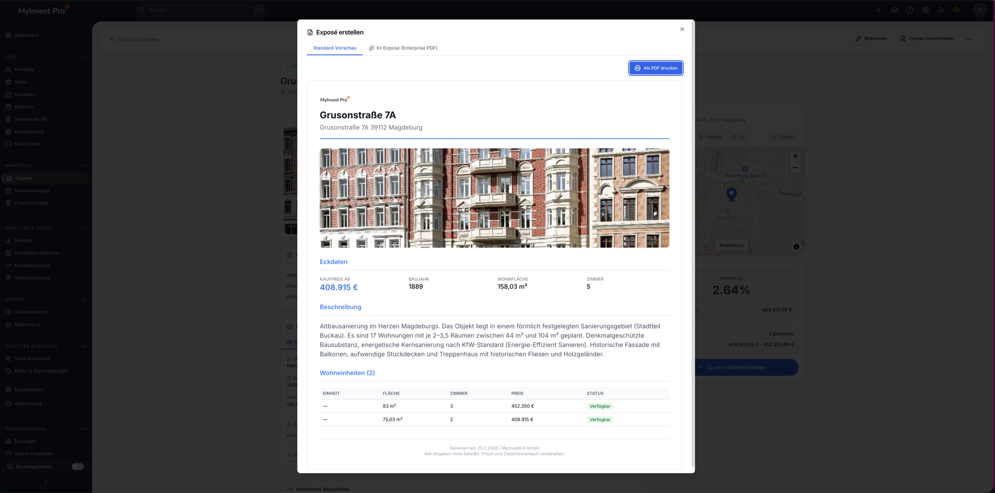Select the Standard-Vorschau tab
The width and height of the screenshot is (995, 493).
pyautogui.click(x=335, y=48)
